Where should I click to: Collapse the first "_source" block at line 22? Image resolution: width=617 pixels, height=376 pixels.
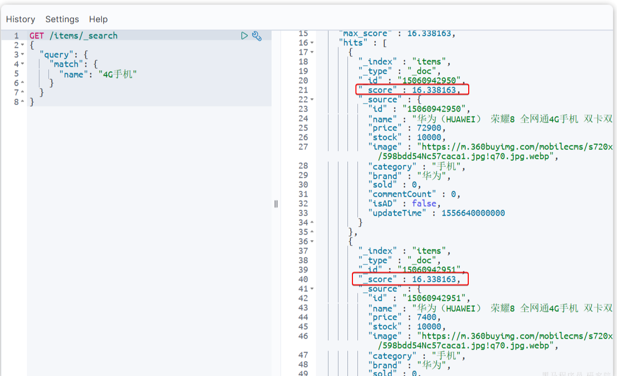pos(312,100)
